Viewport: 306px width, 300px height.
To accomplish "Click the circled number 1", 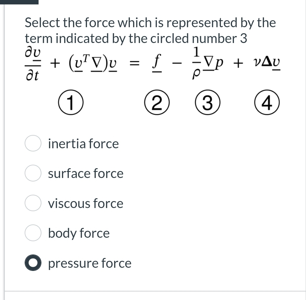I will tap(70, 102).
